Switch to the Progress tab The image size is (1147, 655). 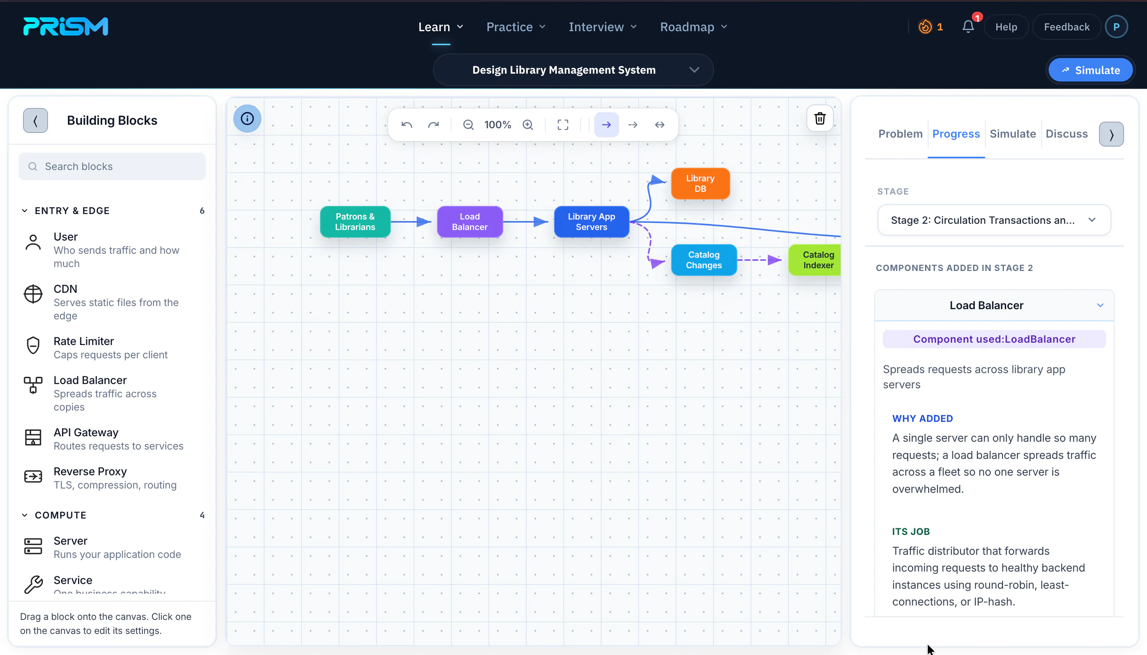[956, 134]
